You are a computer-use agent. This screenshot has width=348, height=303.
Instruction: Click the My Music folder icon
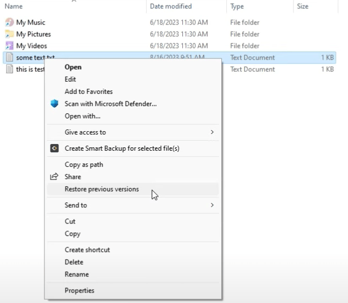[9, 22]
